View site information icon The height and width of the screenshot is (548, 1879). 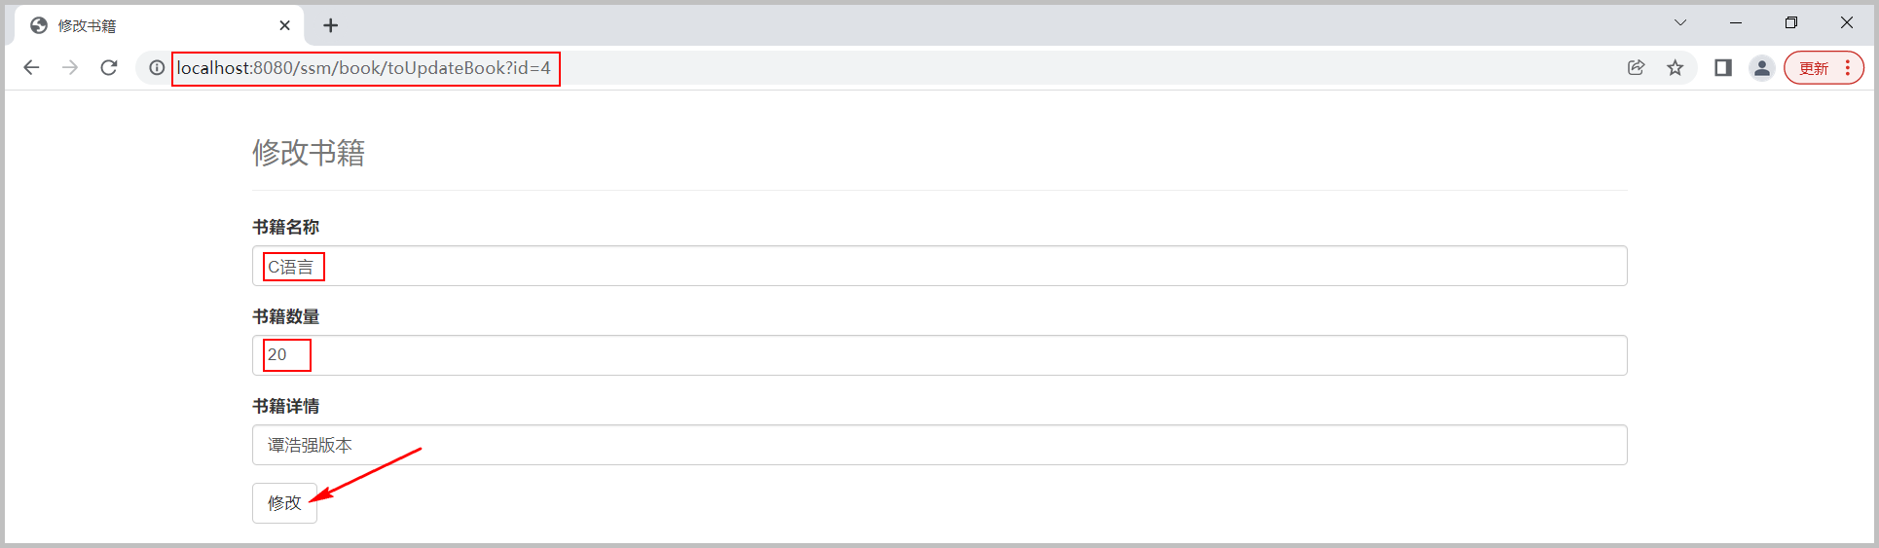point(157,67)
